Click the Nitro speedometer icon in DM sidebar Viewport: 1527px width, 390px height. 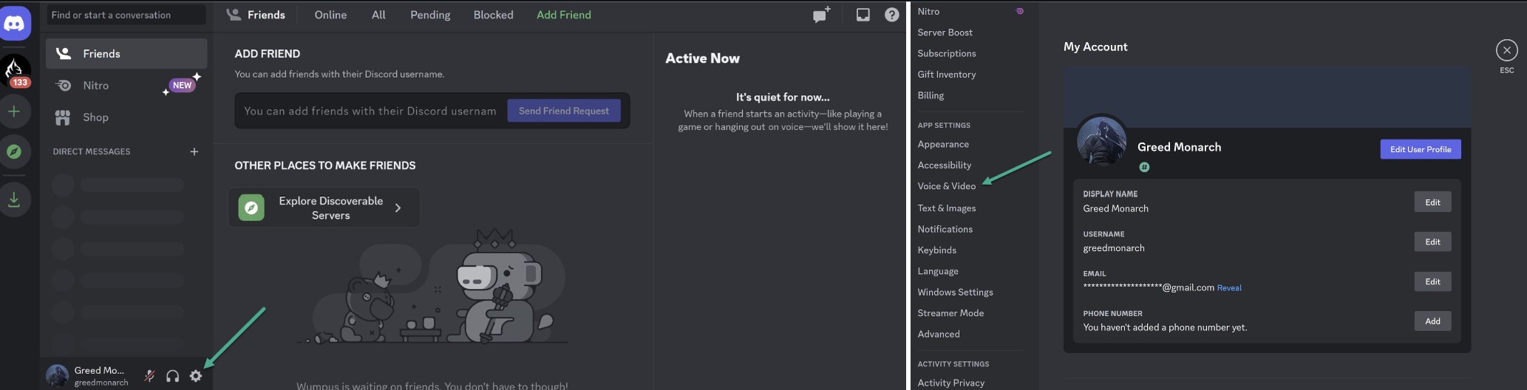pos(64,86)
